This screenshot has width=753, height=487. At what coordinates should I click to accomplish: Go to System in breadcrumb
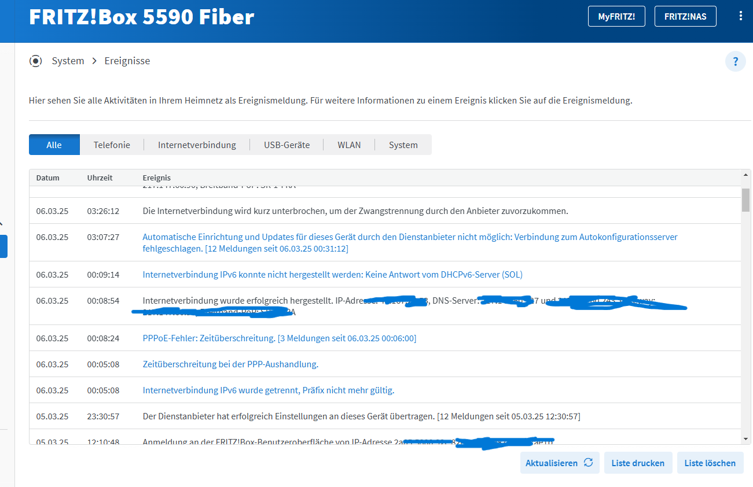pyautogui.click(x=68, y=61)
